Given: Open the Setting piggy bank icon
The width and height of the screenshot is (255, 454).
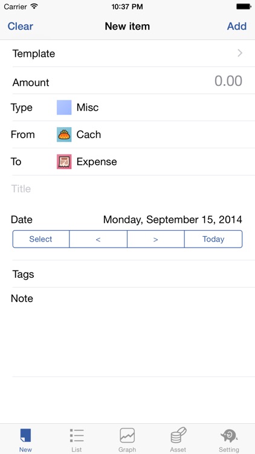Looking at the screenshot, I should [x=229, y=436].
